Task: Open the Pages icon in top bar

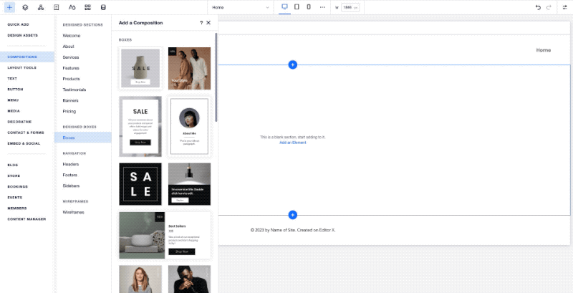Action: [x=57, y=7]
